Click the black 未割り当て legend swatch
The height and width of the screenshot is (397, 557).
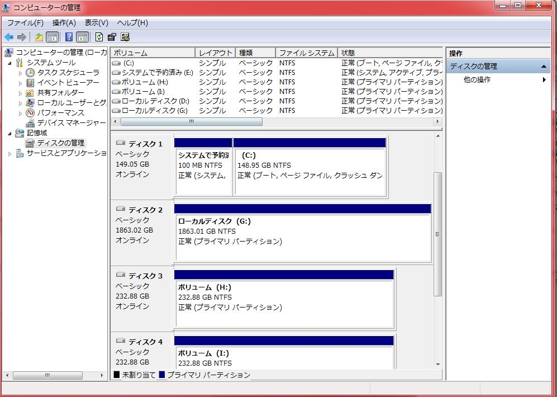(117, 375)
